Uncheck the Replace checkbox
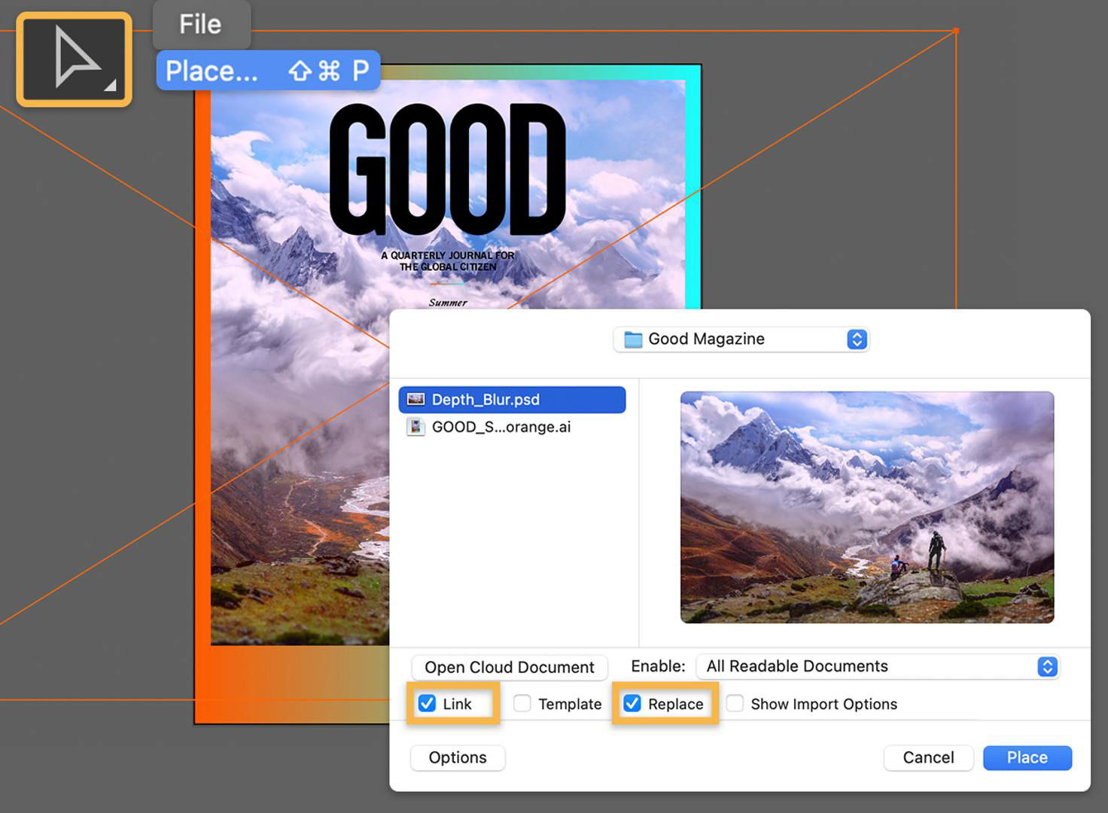This screenshot has width=1108, height=813. 632,703
